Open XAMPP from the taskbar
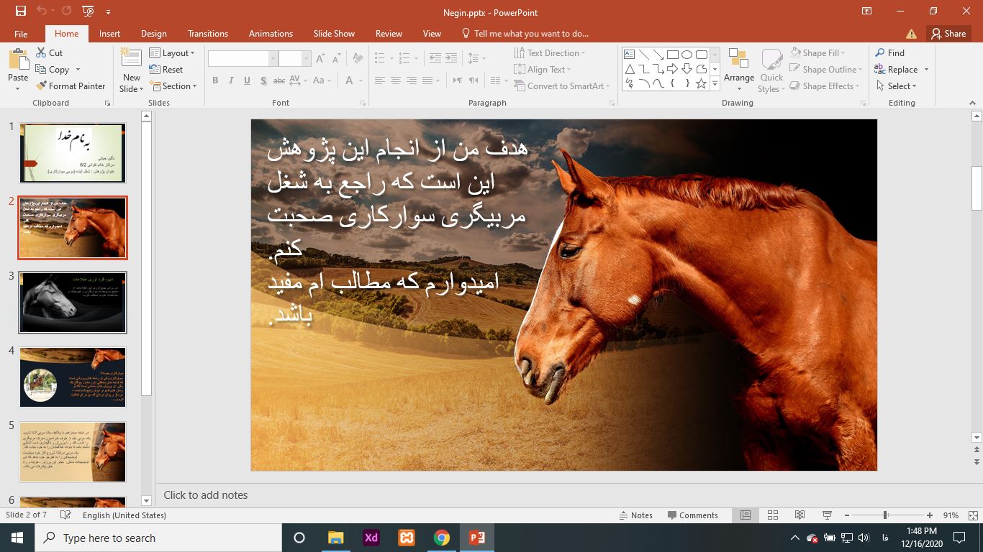983x552 pixels. click(407, 538)
